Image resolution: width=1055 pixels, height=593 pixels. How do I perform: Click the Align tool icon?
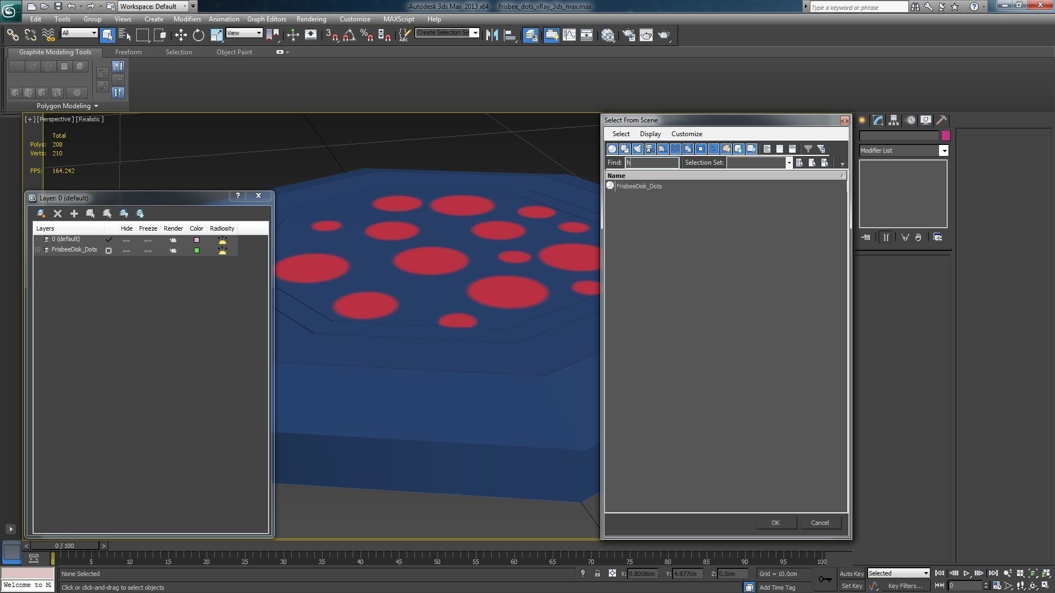[x=510, y=35]
